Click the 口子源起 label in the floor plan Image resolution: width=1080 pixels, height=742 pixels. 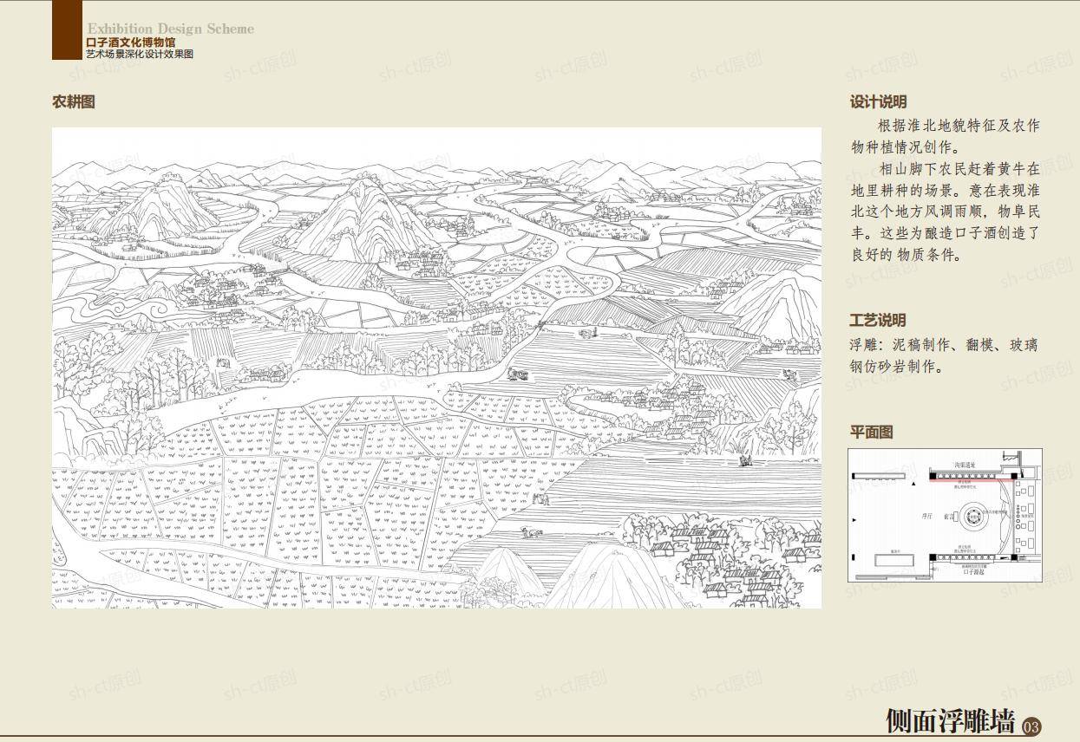pyautogui.click(x=973, y=572)
